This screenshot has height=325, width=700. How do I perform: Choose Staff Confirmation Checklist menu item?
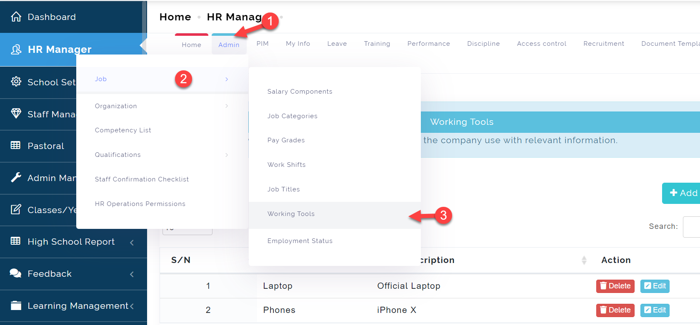162,179
